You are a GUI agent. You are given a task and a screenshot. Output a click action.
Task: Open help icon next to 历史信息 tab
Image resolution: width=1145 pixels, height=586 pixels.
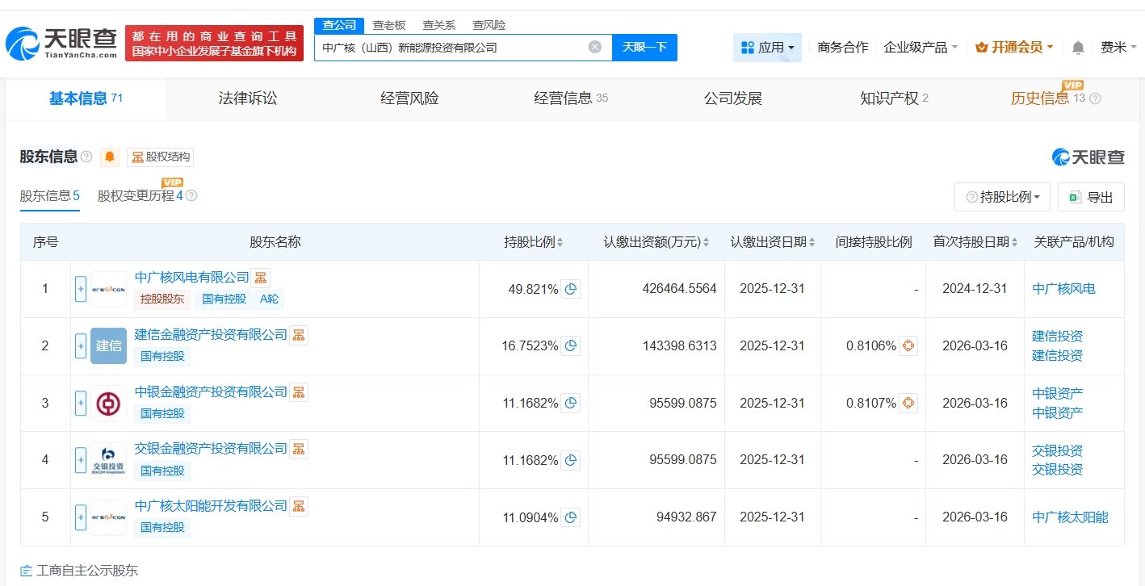[x=1095, y=99]
